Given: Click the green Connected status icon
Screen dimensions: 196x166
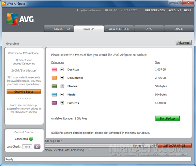Looking at the screenshot, I should tap(31, 139).
